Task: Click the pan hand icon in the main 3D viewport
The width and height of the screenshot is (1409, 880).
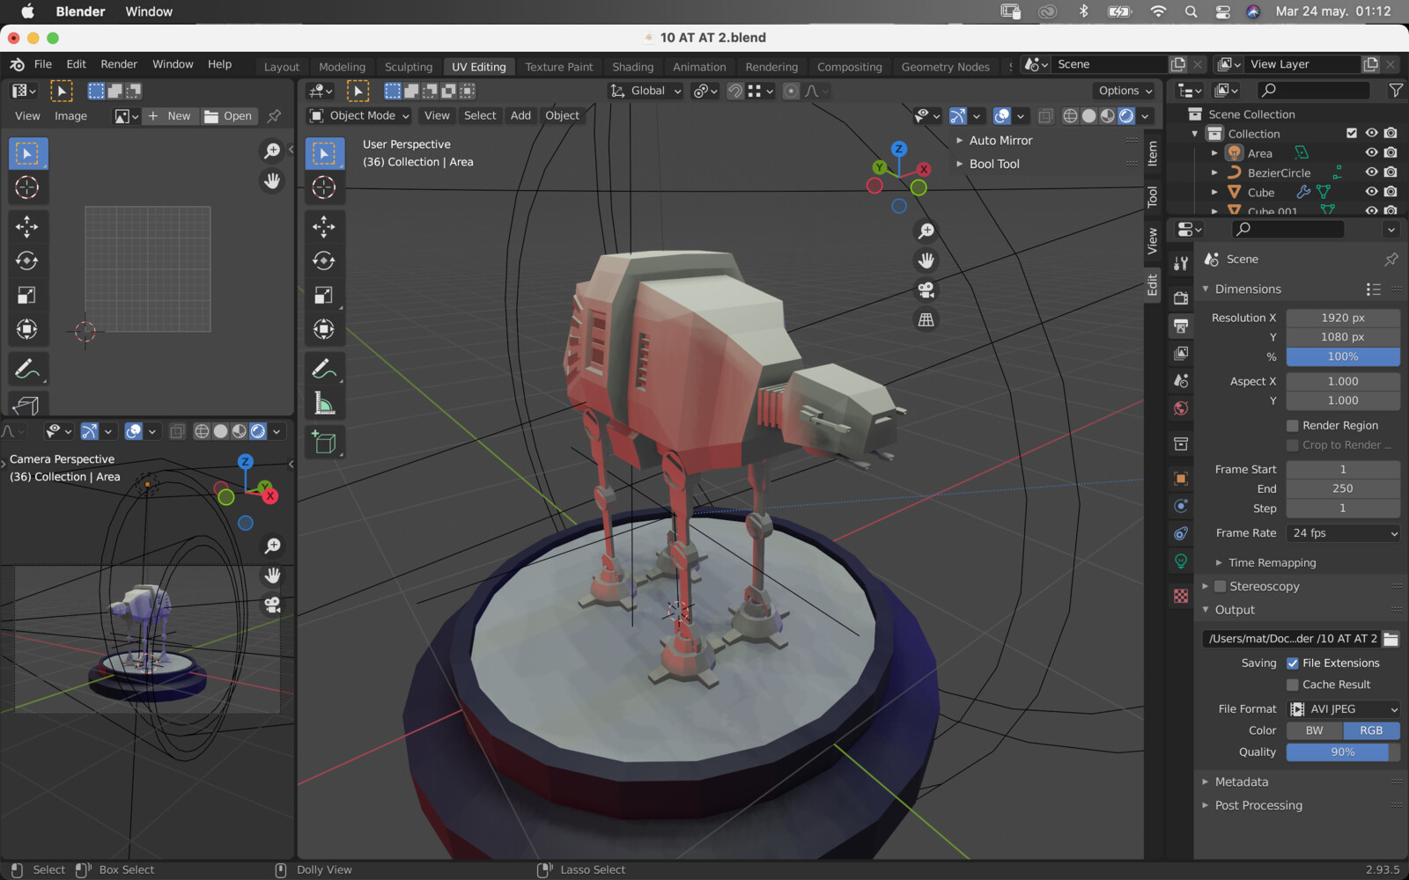Action: point(926,260)
